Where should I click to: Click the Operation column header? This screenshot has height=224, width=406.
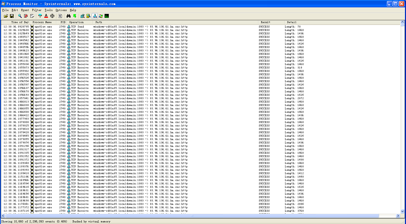pos(80,22)
